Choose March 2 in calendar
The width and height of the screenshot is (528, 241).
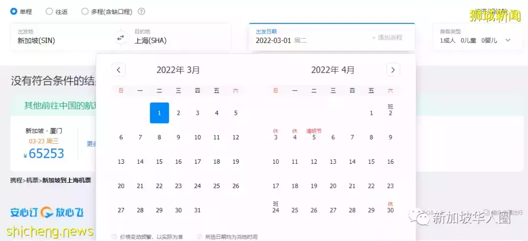click(178, 113)
